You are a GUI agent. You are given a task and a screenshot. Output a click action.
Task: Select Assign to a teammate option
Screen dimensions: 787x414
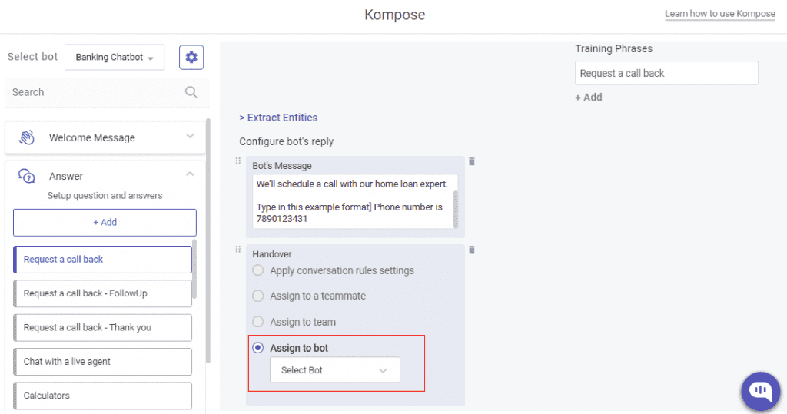[x=258, y=296]
